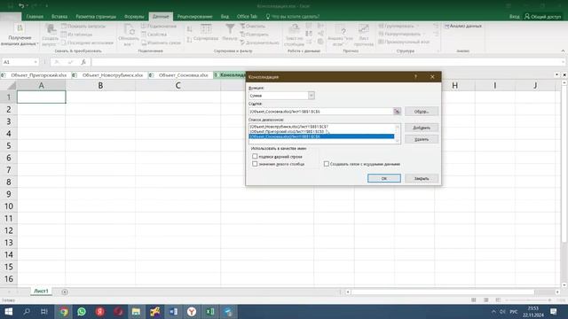Select column B header
Image resolution: width=568 pixels, height=319 pixels.
tap(100, 86)
